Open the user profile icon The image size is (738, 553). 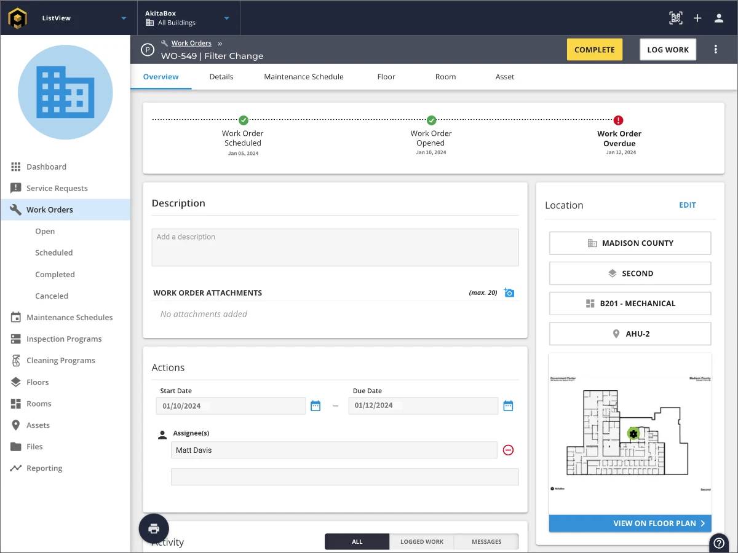point(718,18)
